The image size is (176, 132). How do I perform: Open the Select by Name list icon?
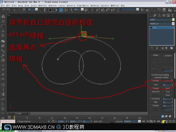click(45, 10)
